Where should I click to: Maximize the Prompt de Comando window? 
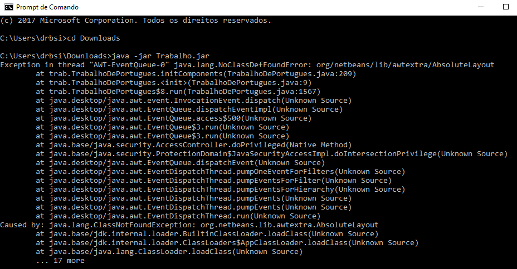[506, 7]
